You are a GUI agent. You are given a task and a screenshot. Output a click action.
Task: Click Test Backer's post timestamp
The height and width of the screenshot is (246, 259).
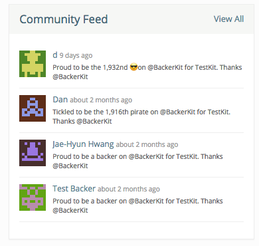129,189
